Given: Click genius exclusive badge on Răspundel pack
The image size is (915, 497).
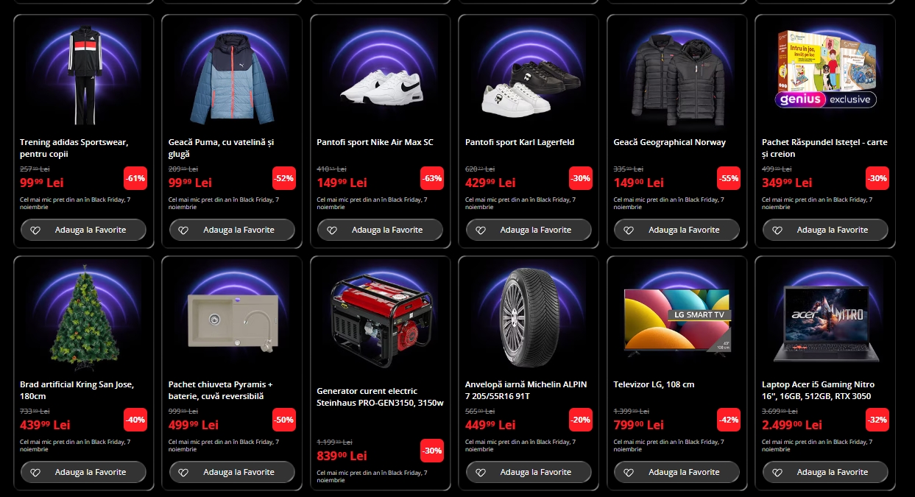Looking at the screenshot, I should pos(825,99).
